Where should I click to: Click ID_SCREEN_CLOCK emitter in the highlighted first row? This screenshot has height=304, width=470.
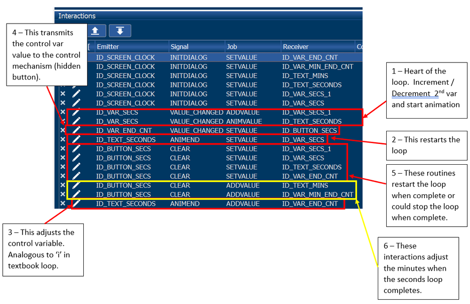point(125,57)
